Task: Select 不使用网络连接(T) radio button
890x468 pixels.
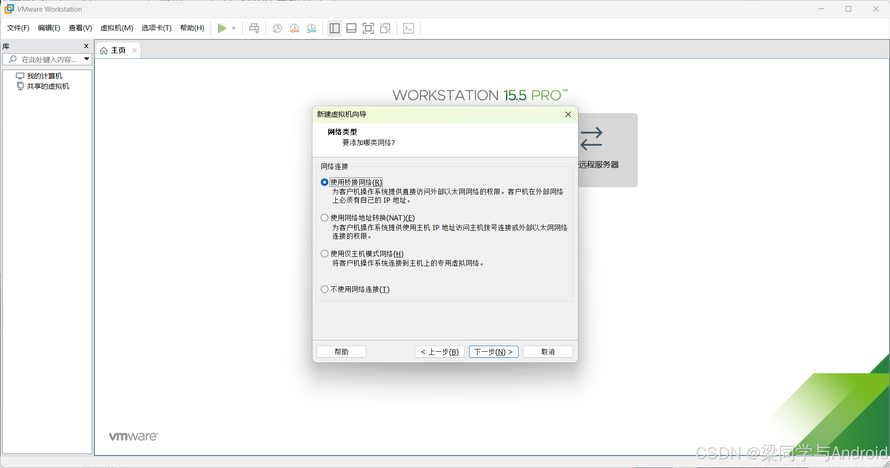Action: [325, 289]
